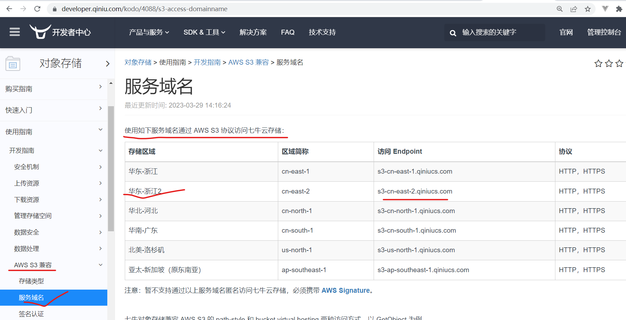Open the zoom magnifier in the address bar
The image size is (626, 320).
pos(560,9)
